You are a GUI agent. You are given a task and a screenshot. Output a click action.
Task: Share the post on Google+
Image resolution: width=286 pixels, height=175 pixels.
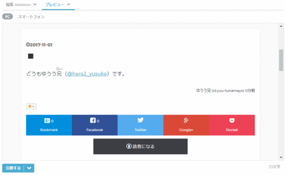coord(186,125)
